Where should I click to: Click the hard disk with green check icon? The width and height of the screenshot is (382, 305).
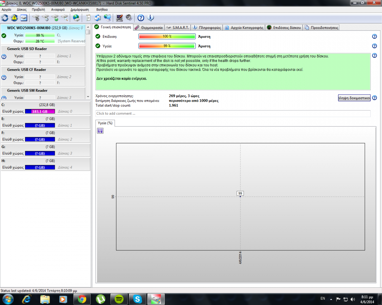55,17
